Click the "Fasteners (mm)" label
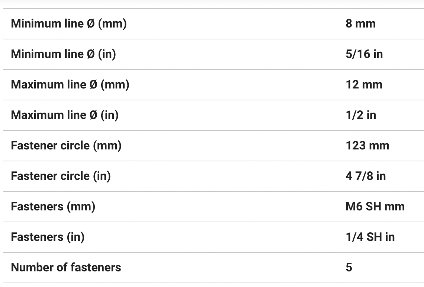 click(x=53, y=207)
